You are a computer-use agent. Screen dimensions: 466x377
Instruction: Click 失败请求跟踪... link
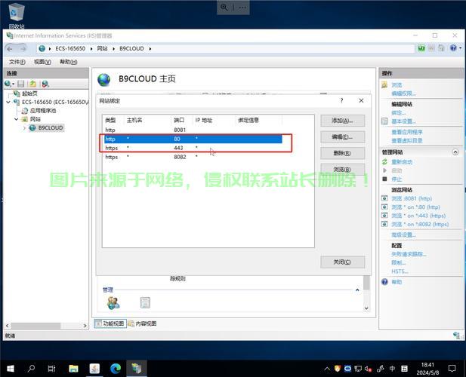[409, 254]
